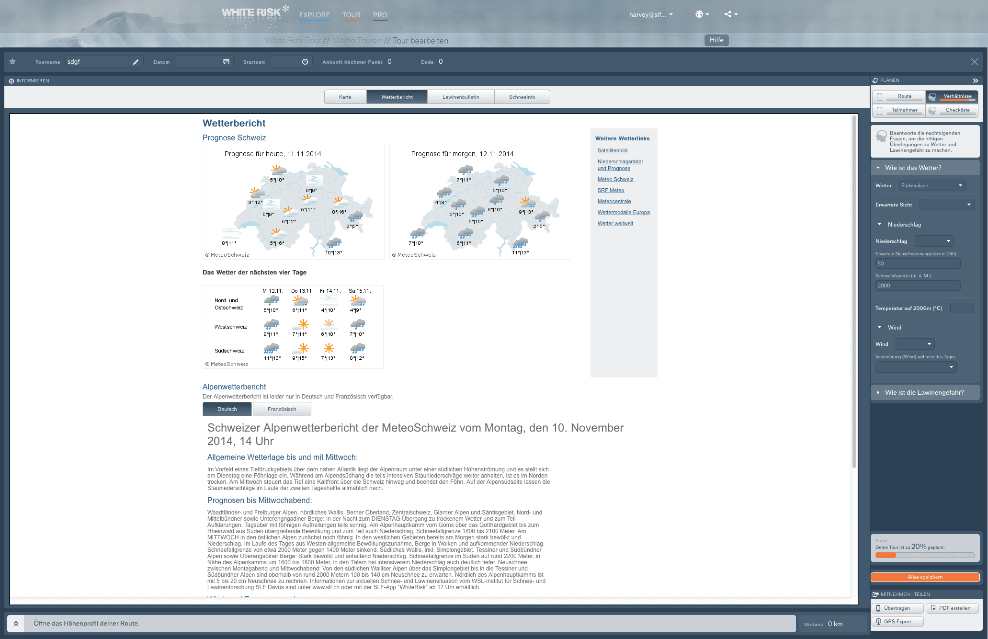The width and height of the screenshot is (988, 639).
Task: Click the GPS Export button
Action: [897, 622]
